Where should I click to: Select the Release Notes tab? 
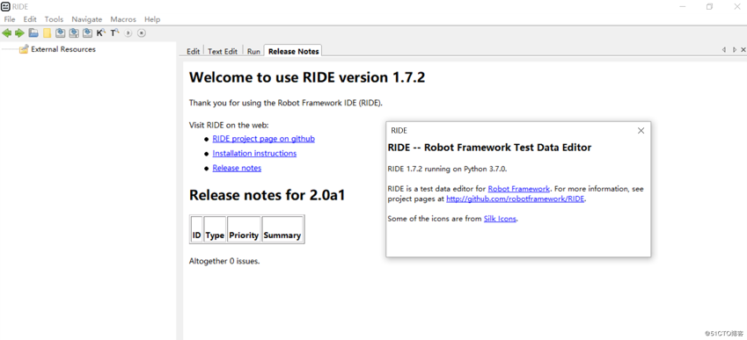294,51
